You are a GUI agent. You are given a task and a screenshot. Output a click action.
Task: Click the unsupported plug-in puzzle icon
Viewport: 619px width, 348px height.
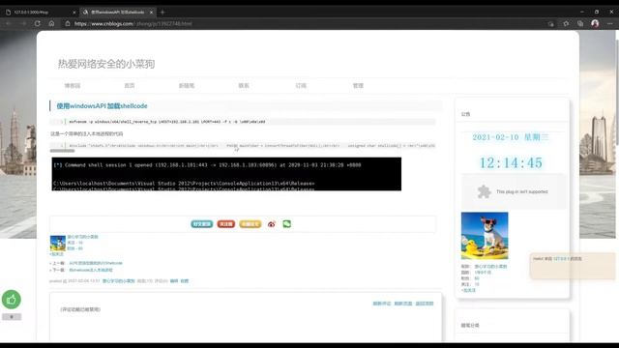(x=484, y=191)
